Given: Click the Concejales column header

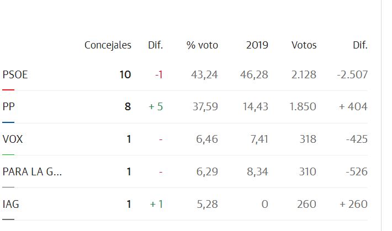Looking at the screenshot, I should (108, 45).
